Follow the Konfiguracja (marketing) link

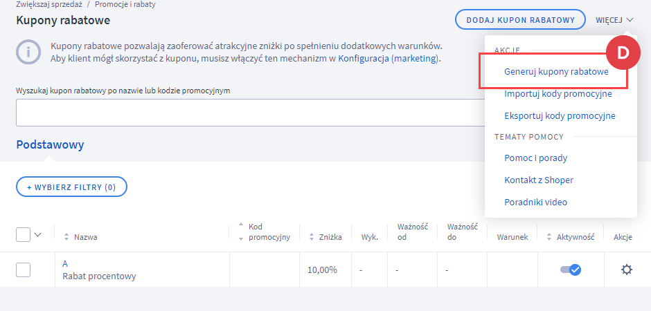389,58
